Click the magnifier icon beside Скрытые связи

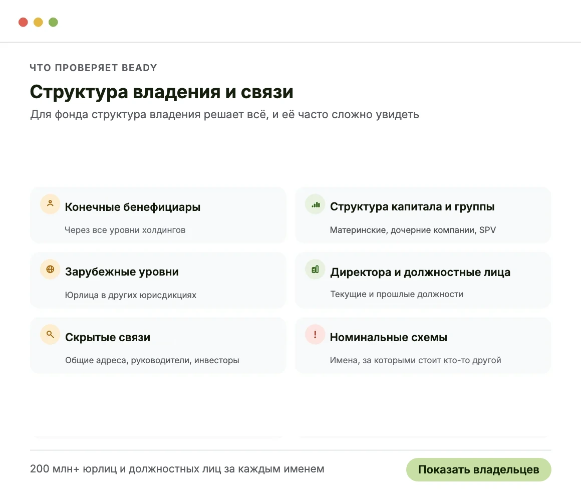click(x=50, y=335)
